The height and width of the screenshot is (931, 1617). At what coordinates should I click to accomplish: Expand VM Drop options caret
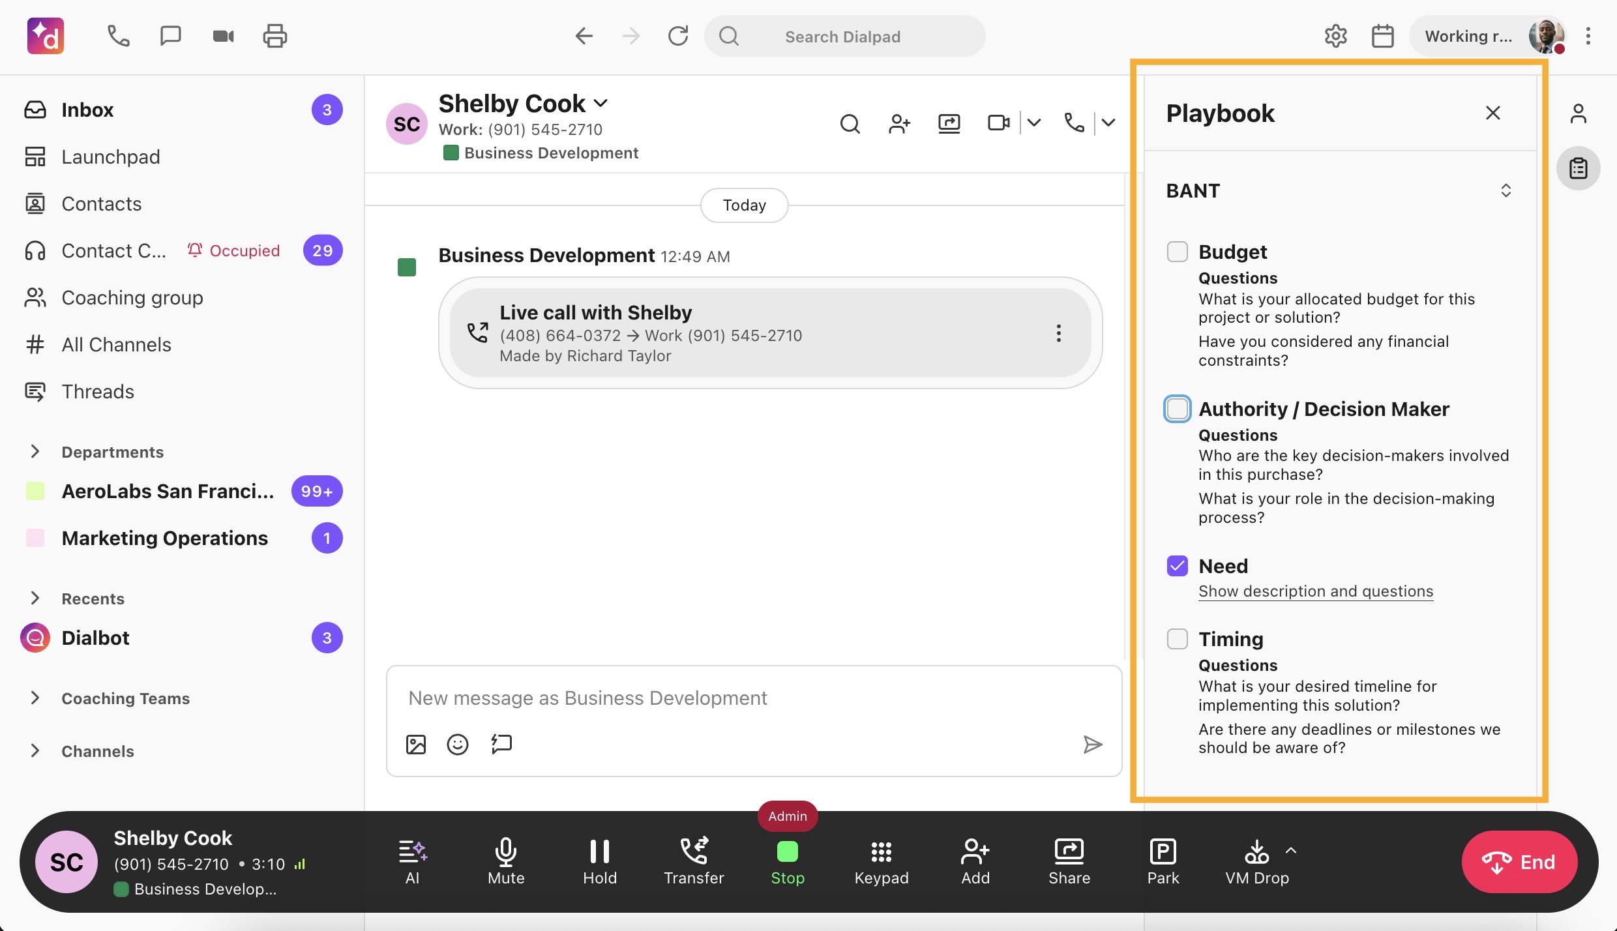(1290, 850)
